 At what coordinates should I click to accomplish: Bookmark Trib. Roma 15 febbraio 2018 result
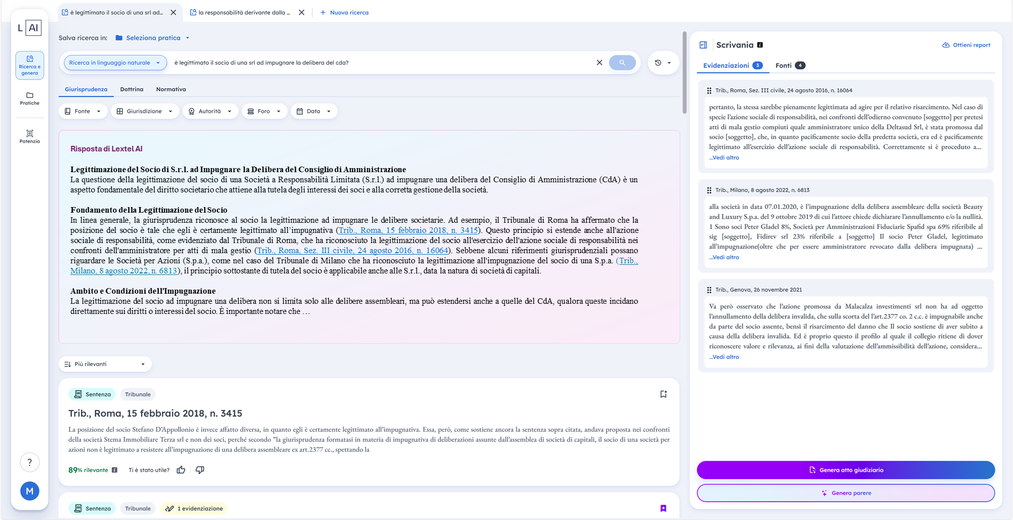pyautogui.click(x=663, y=394)
